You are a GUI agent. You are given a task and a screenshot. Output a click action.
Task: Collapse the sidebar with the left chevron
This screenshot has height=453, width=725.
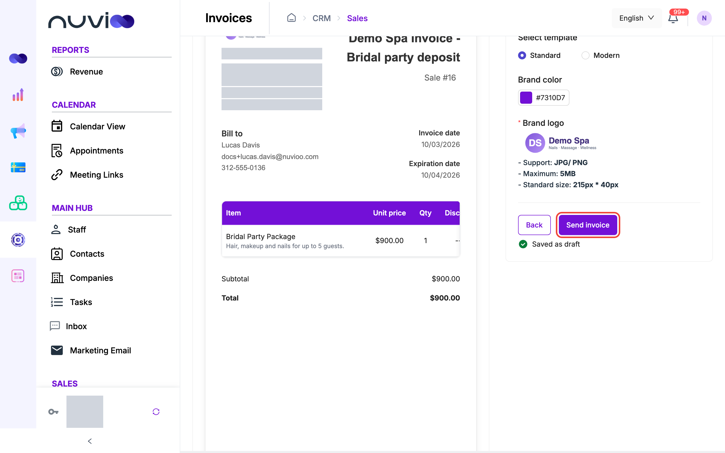pyautogui.click(x=90, y=441)
